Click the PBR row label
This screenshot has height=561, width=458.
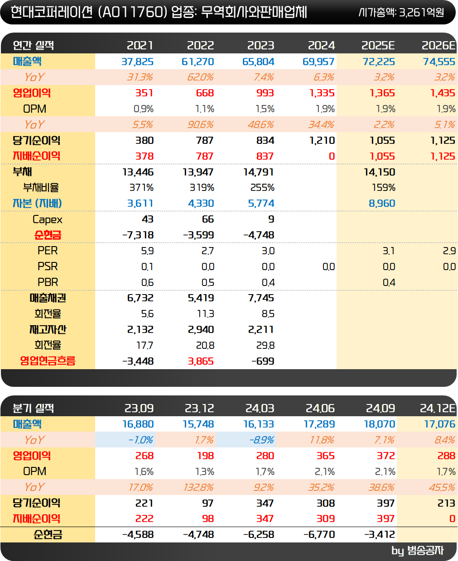[48, 282]
